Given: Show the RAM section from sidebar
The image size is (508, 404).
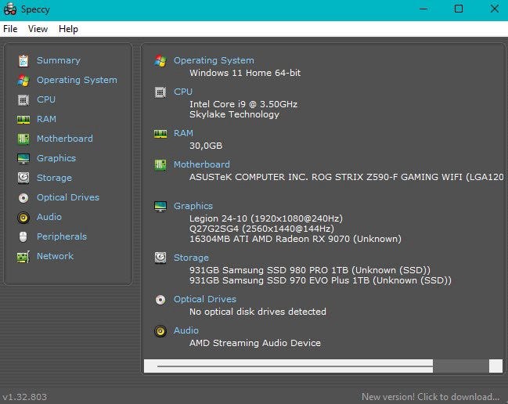Looking at the screenshot, I should click(46, 119).
